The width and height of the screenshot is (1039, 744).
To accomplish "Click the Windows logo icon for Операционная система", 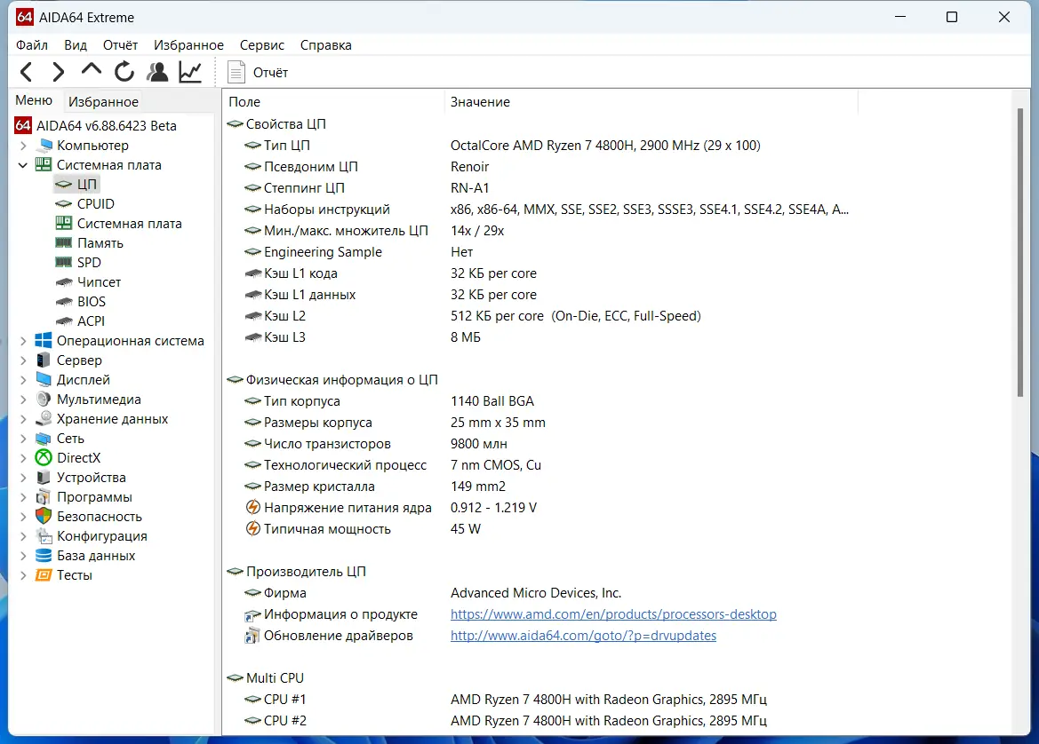I will 43,340.
